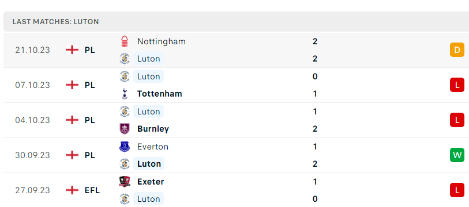Click England flag on the 27.09.23 EFL row
Screen dimensions: 469x207
coord(72,190)
